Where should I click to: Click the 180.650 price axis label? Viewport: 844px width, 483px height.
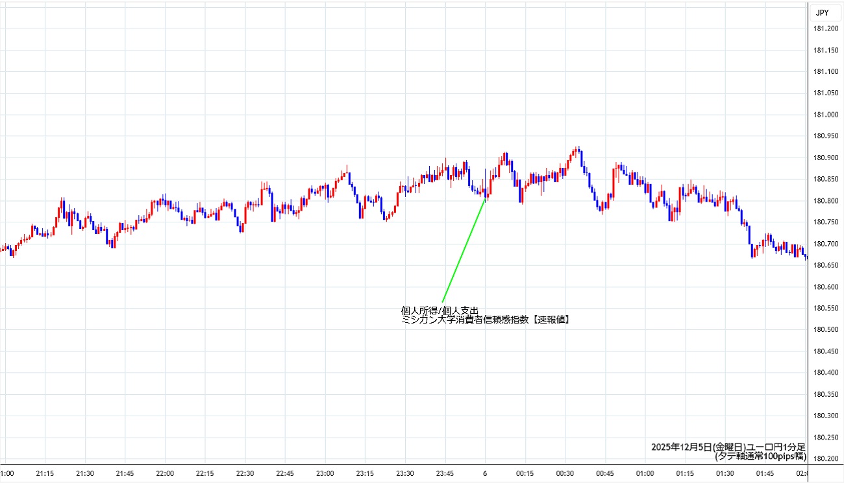[x=825, y=265]
